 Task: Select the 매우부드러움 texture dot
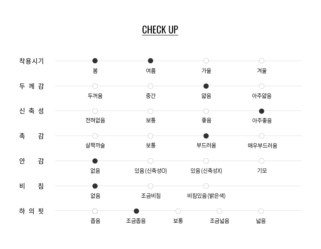[261, 136]
